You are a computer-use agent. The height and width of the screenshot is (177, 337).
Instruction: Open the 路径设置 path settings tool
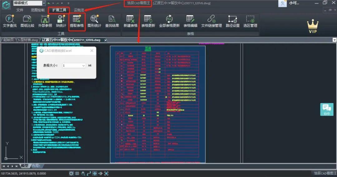pyautogui.click(x=232, y=21)
